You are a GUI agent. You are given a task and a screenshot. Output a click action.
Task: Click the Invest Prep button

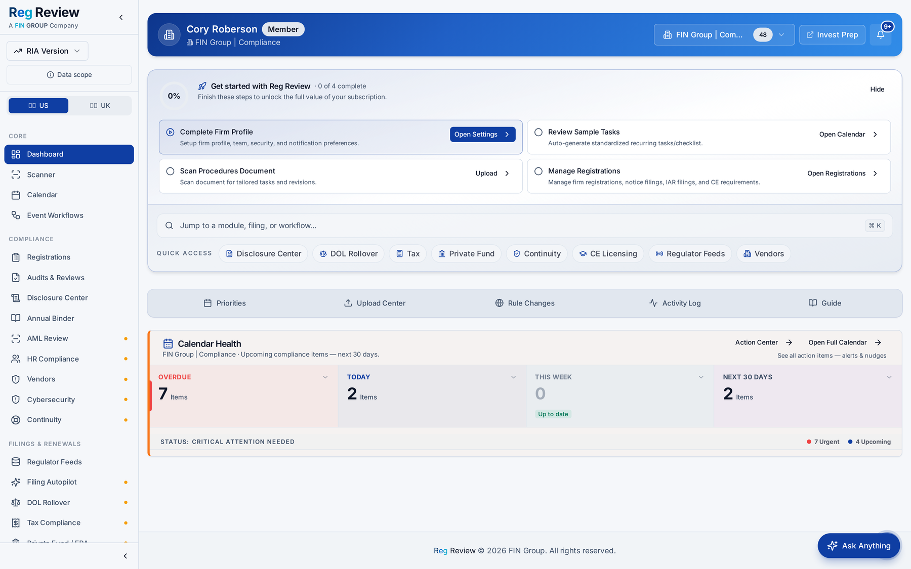tap(832, 35)
